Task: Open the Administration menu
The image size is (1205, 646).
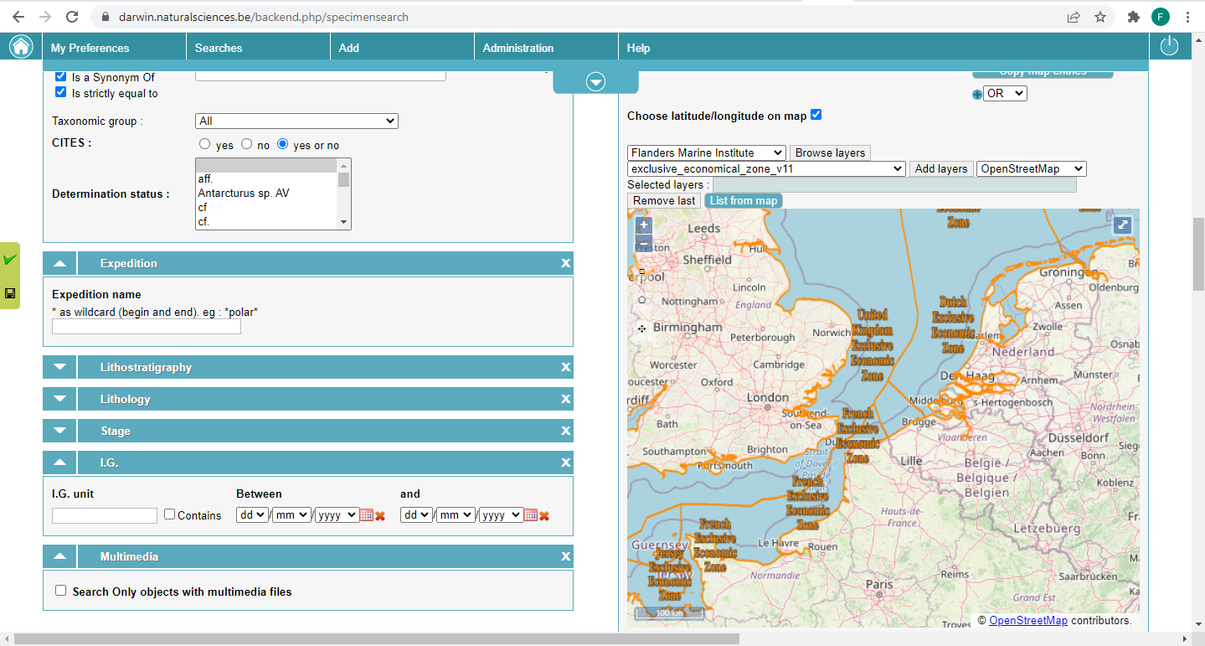Action: (518, 48)
